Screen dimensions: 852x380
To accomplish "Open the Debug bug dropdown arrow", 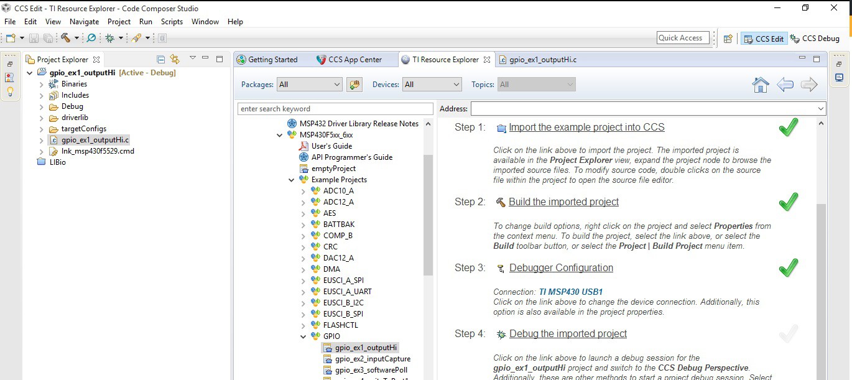I will click(121, 39).
